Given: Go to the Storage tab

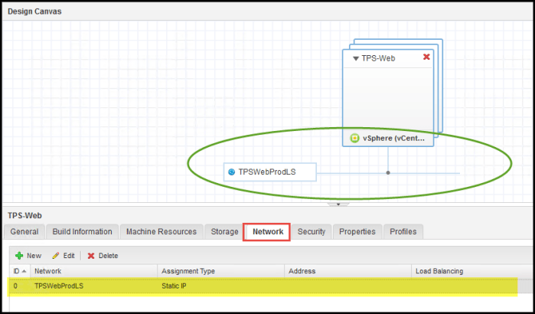Looking at the screenshot, I should point(224,231).
